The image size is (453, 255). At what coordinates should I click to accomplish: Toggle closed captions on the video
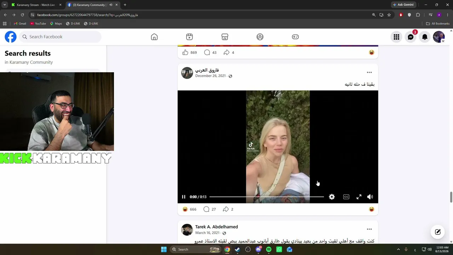(x=346, y=197)
